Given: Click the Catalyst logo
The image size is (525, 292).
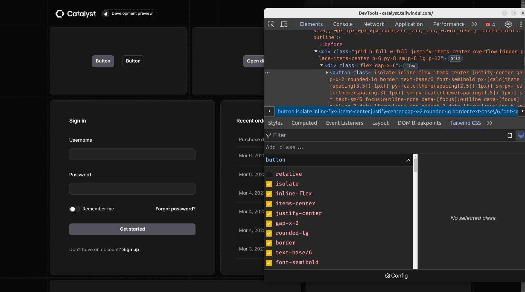Looking at the screenshot, I should click(75, 14).
